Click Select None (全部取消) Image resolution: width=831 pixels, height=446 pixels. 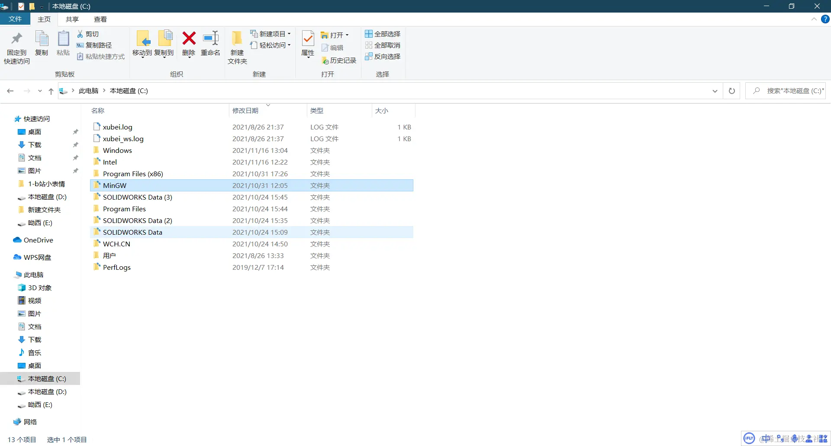(x=383, y=45)
